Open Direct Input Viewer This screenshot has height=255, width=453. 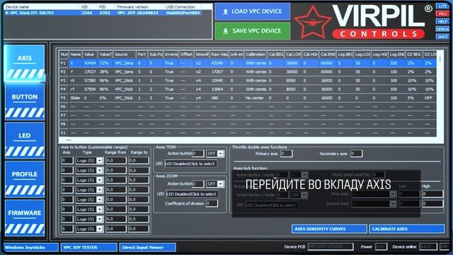tap(148, 247)
